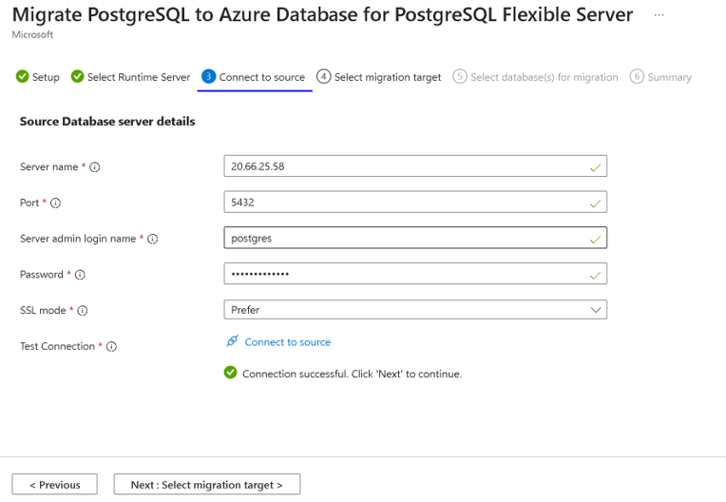This screenshot has width=726, height=502.
Task: Go to the Setup tab
Action: point(37,77)
